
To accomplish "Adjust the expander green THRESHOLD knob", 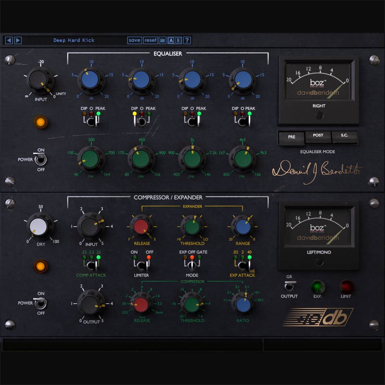I will pos(192,227).
